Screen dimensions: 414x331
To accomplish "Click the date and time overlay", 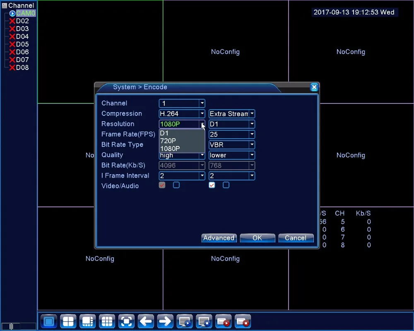I will pos(354,12).
